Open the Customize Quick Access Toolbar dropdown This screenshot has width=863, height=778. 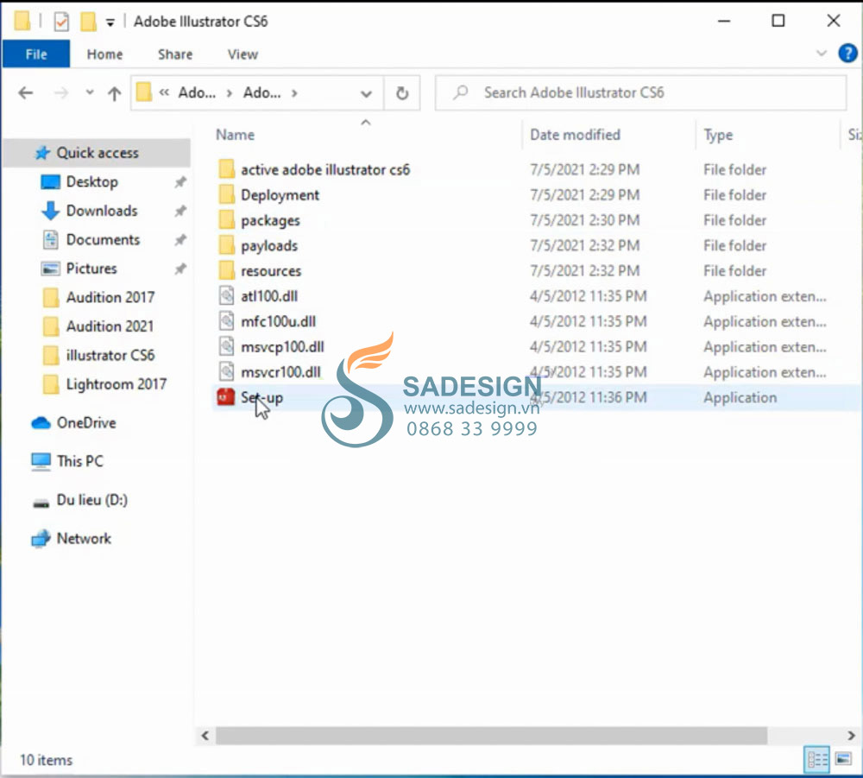[x=110, y=22]
